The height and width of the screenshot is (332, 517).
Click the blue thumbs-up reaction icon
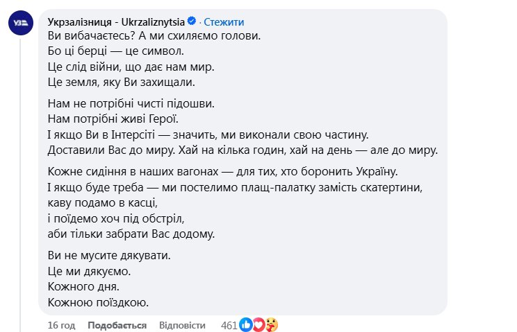click(x=246, y=324)
